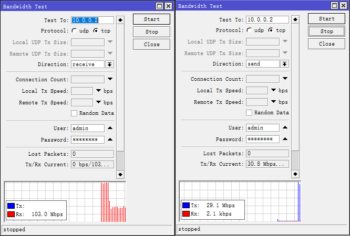This screenshot has width=350, height=236.
Task: Select udp protocol in left window
Action: 74,31
